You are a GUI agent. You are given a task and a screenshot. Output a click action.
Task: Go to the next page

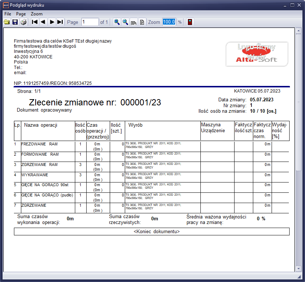coord(52,22)
